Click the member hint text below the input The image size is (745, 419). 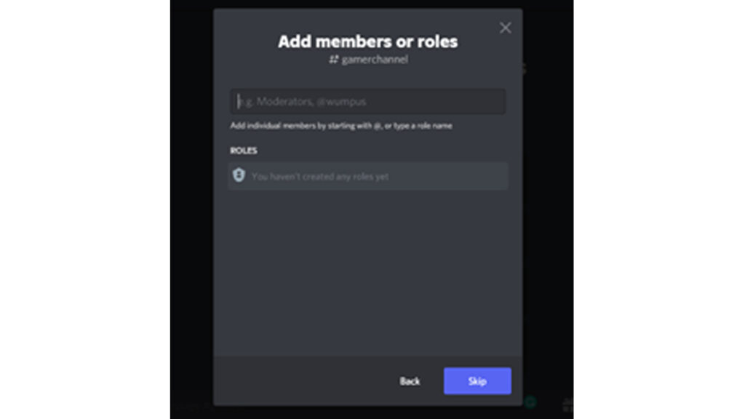341,125
